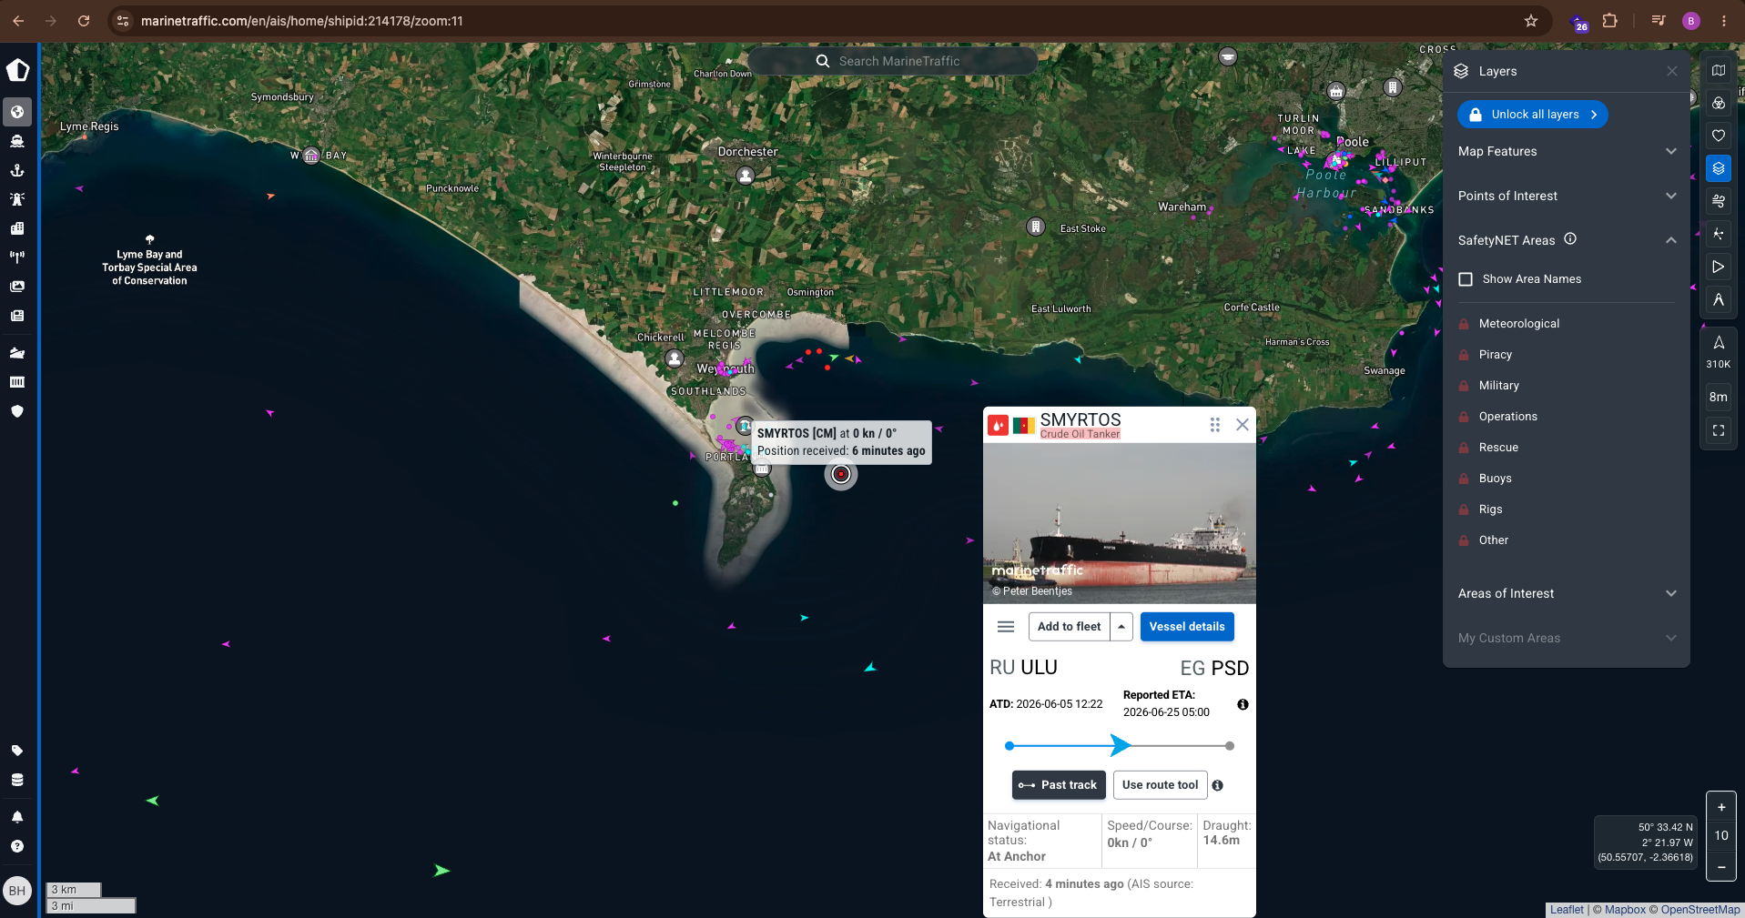Bookmark this page with the star icon
Image resolution: width=1745 pixels, height=918 pixels.
coord(1531,21)
